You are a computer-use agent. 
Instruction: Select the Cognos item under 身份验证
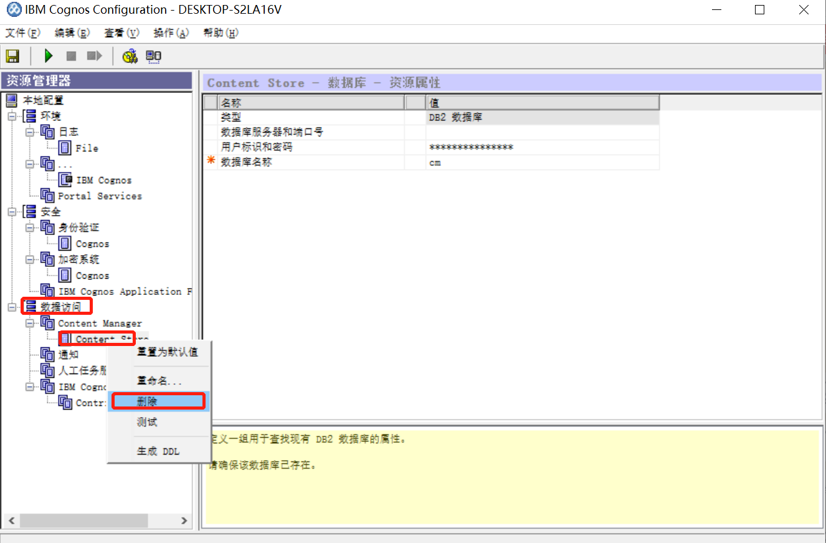[x=92, y=244]
